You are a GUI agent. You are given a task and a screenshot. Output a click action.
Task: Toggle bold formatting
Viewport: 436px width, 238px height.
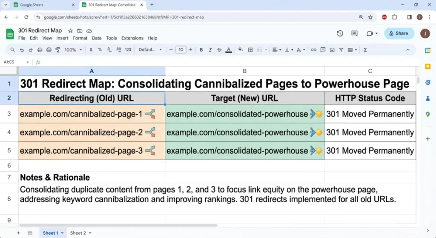pyautogui.click(x=201, y=50)
